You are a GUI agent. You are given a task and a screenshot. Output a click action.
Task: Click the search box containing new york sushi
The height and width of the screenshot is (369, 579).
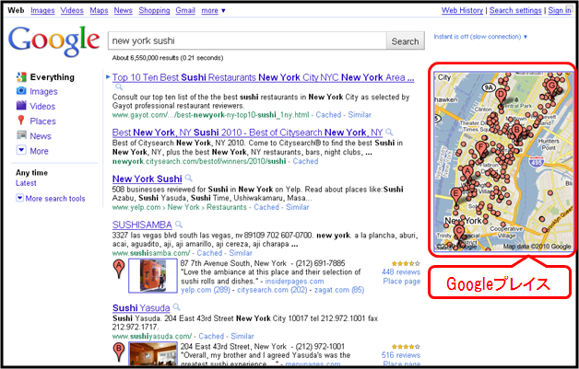(x=247, y=40)
